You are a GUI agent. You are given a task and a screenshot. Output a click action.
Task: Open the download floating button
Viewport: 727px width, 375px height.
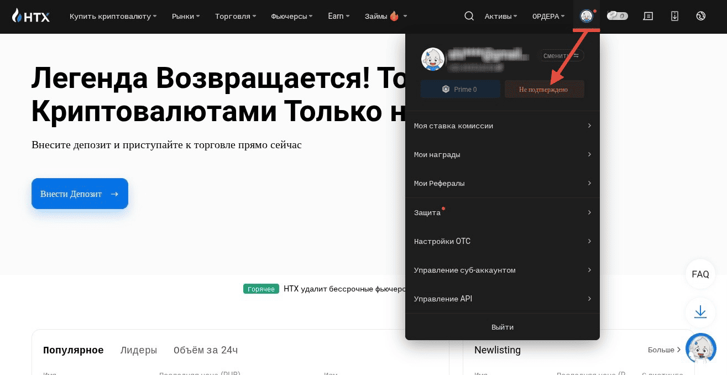coord(700,312)
